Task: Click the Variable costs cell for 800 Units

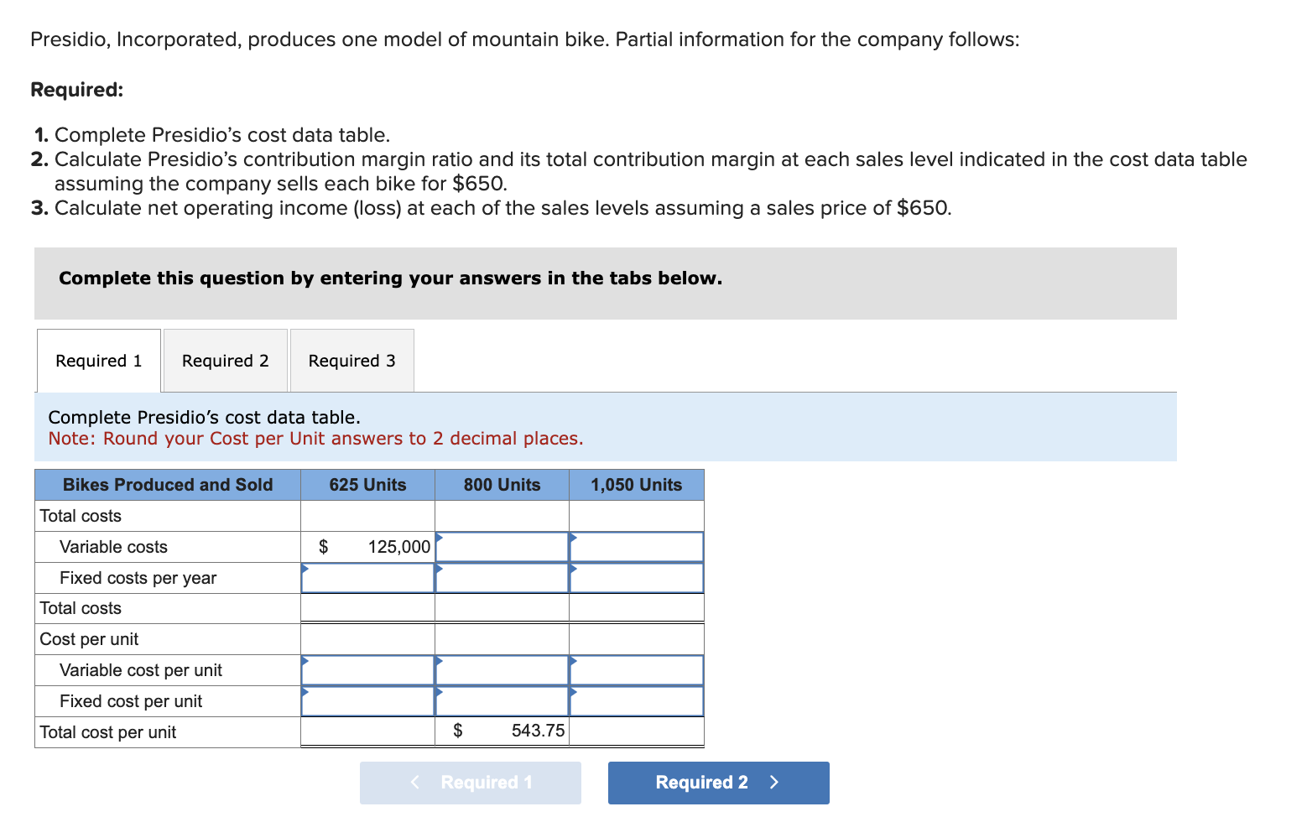Action: pos(501,546)
